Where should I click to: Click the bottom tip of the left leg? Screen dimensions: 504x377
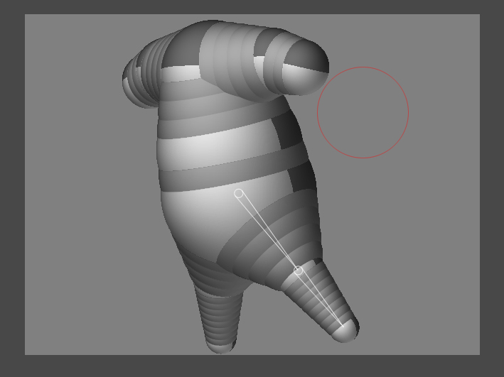tap(220, 346)
